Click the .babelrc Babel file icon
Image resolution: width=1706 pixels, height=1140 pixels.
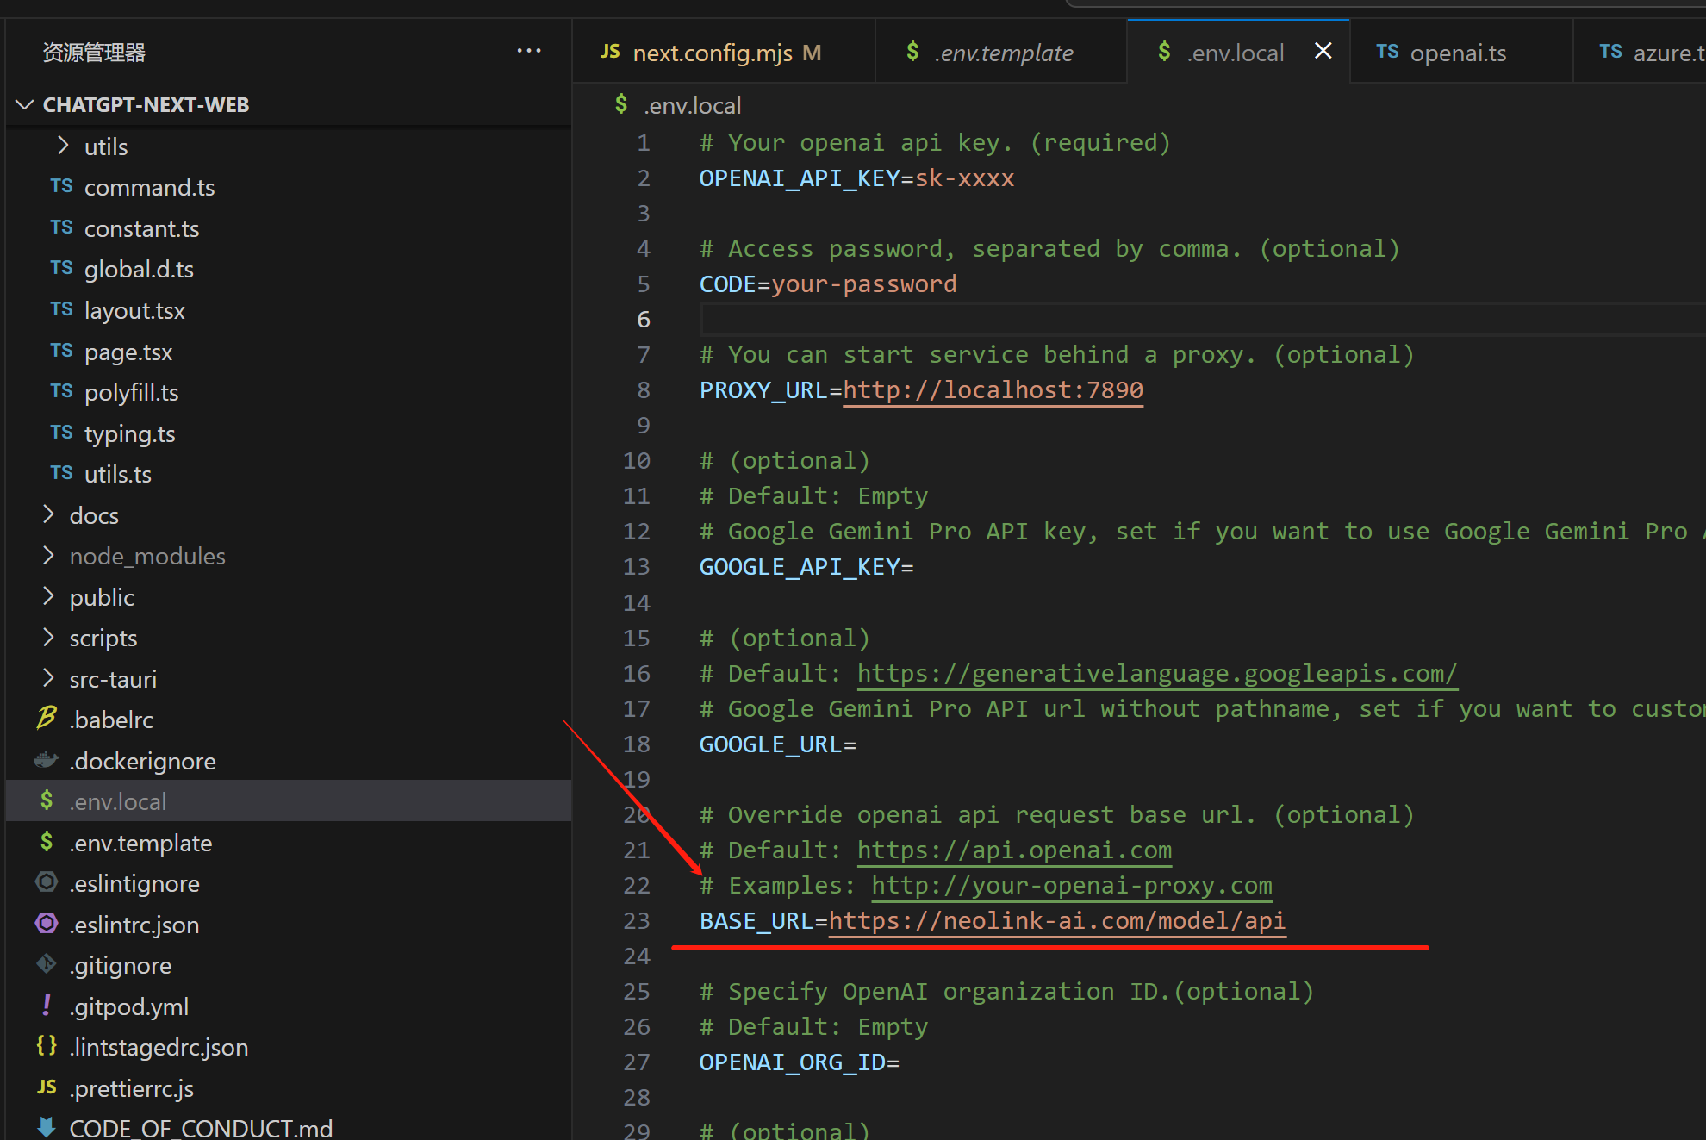(x=47, y=718)
